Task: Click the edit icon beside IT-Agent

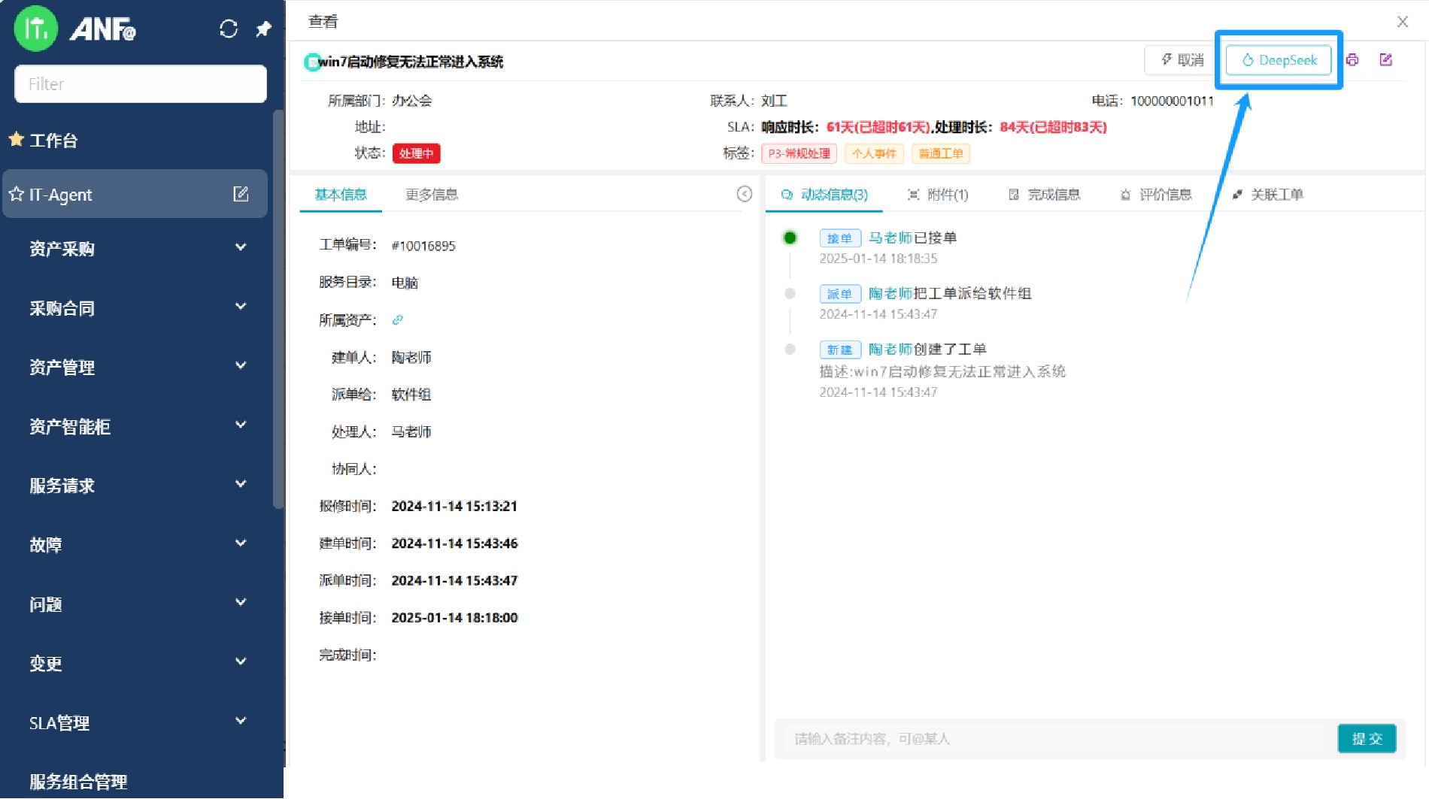Action: pyautogui.click(x=241, y=194)
